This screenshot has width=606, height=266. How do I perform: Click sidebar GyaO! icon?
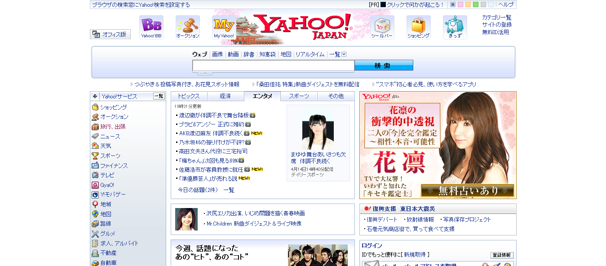coord(95,185)
